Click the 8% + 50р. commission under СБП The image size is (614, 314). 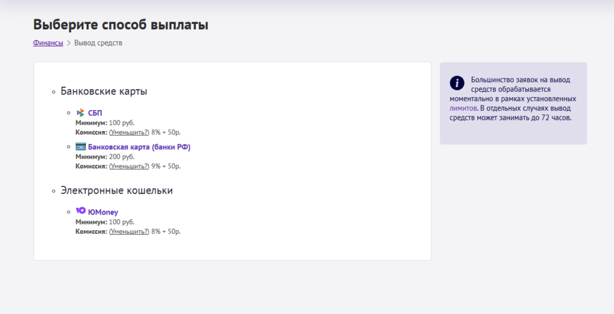pyautogui.click(x=166, y=132)
